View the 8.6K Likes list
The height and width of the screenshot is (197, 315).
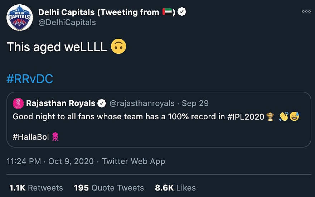[175, 188]
